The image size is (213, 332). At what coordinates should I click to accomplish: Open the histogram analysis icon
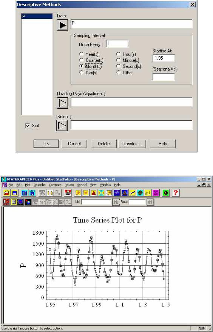coord(93,193)
